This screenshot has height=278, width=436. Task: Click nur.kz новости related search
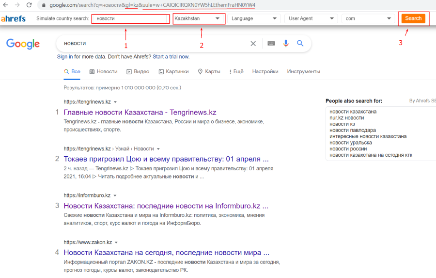347,118
